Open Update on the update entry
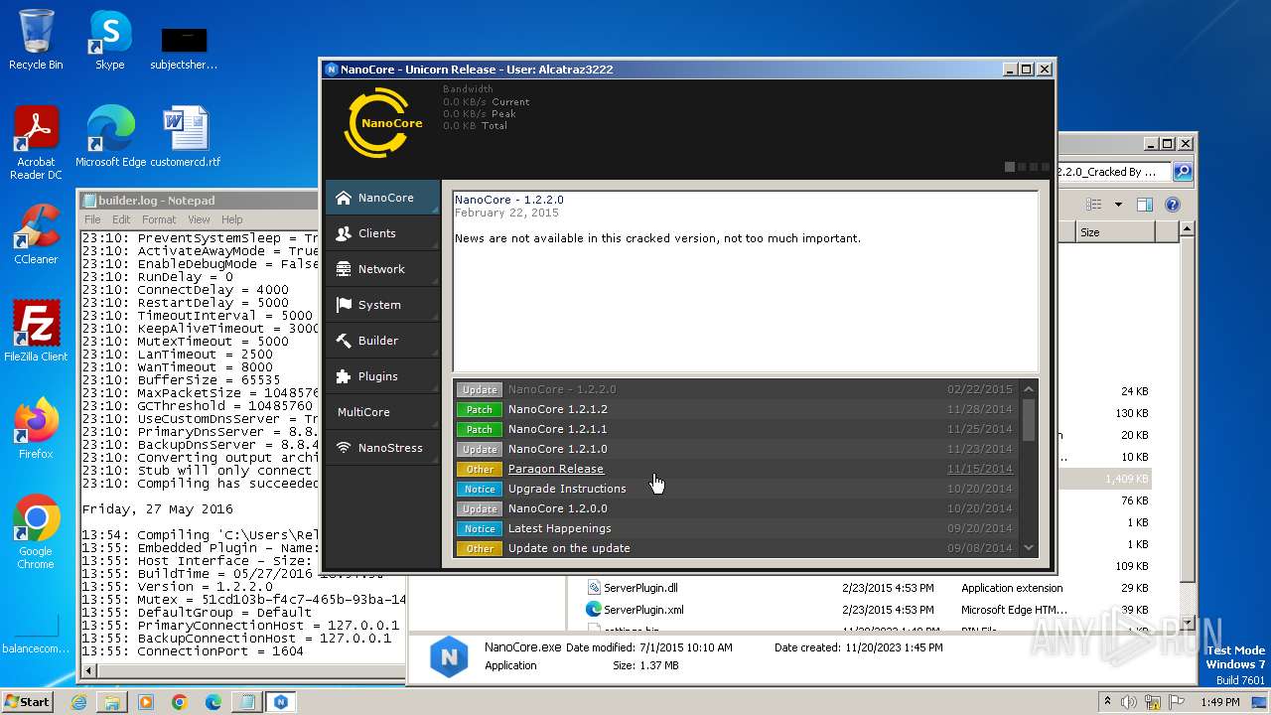This screenshot has height=715, width=1271. (736, 548)
